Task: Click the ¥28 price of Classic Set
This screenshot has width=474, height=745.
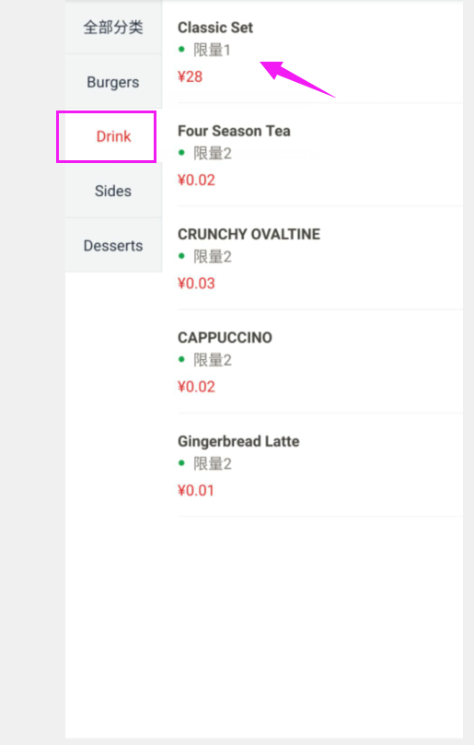Action: [x=190, y=76]
